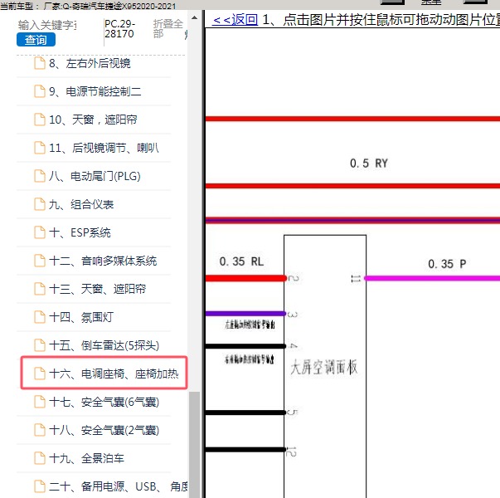Image resolution: width=500 pixels, height=498 pixels.
Task: Click document icon beside 电调座椅、座椅加热
Action: 40,373
